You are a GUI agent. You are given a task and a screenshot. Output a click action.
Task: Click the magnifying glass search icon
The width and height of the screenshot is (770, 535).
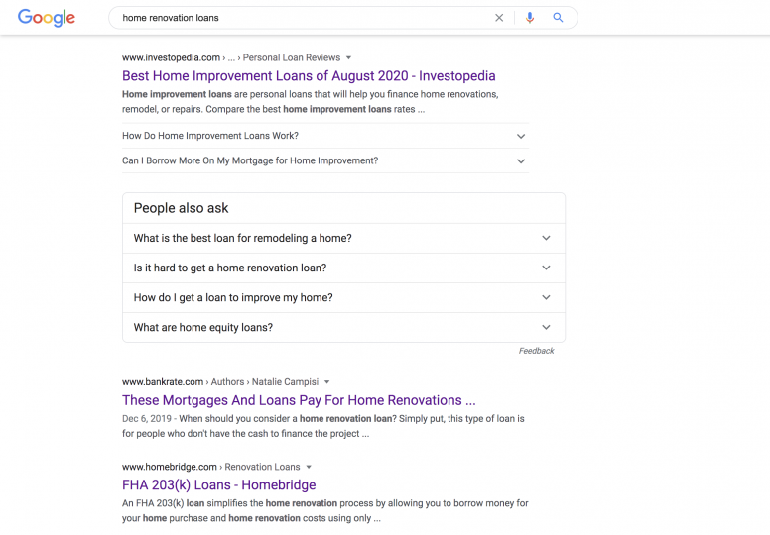pos(558,18)
